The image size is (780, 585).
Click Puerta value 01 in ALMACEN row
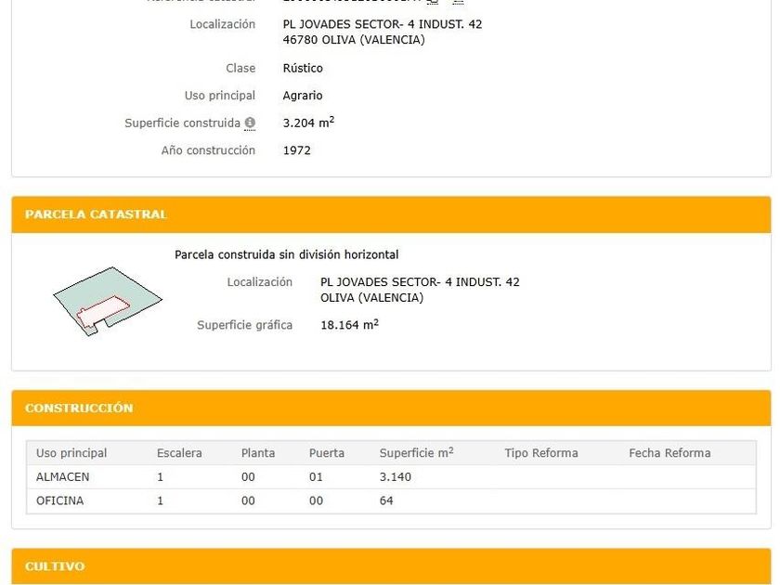pos(316,476)
